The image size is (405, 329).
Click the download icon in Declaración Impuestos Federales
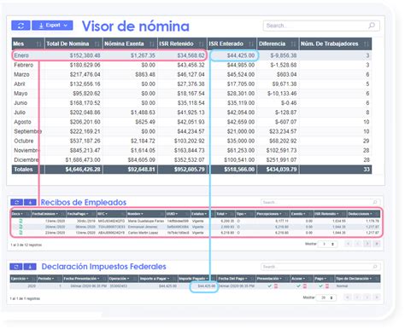(30, 267)
